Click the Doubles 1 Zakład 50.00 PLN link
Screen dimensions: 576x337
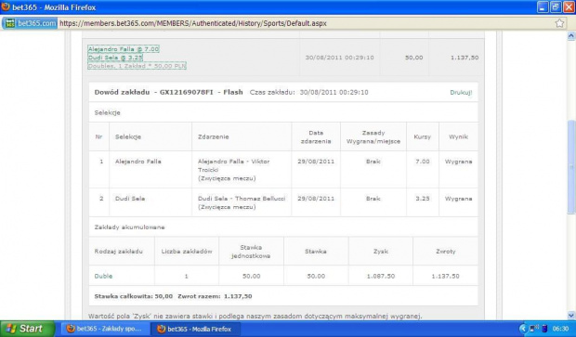pos(137,66)
